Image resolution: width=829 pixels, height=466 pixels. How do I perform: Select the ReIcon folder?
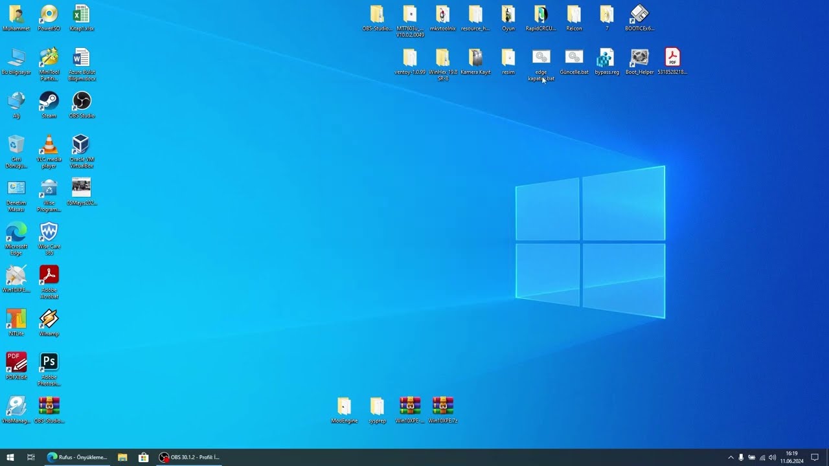click(574, 18)
